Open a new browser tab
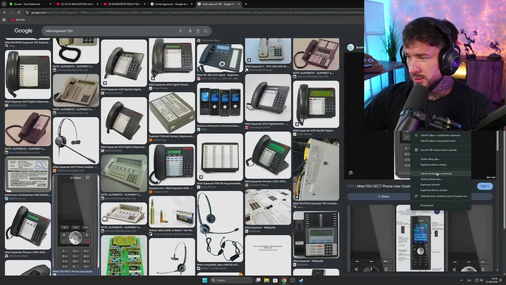The height and width of the screenshot is (285, 506). coord(245,4)
